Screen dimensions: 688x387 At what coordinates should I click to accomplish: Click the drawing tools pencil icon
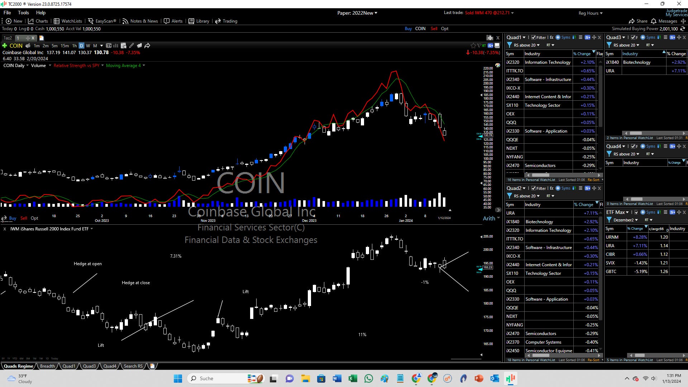[x=132, y=46]
